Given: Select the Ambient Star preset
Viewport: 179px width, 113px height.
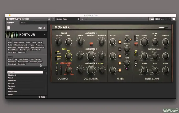Looking at the screenshot, I should click(x=25, y=91).
